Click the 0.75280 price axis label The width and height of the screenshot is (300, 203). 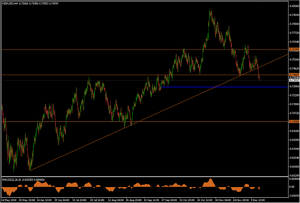[x=294, y=60]
